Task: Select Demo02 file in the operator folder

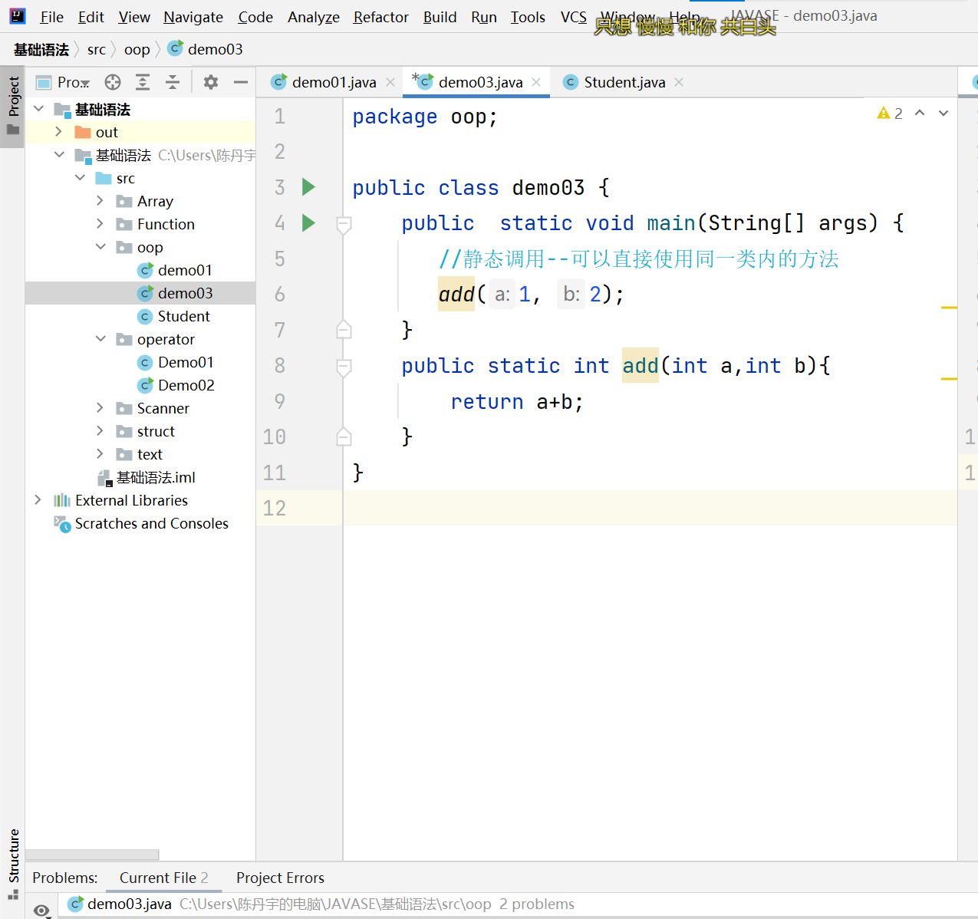Action: click(x=186, y=385)
